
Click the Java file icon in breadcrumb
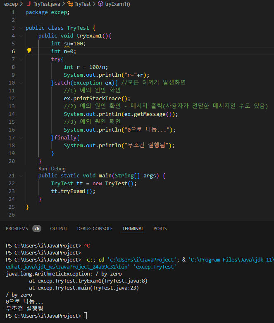(x=29, y=4)
